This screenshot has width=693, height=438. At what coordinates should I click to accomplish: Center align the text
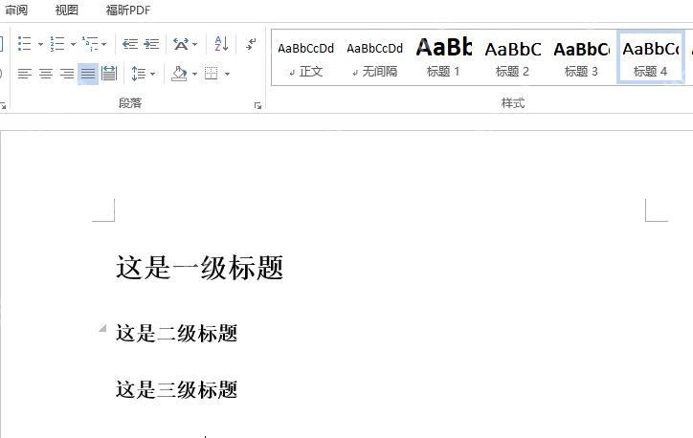tap(46, 74)
